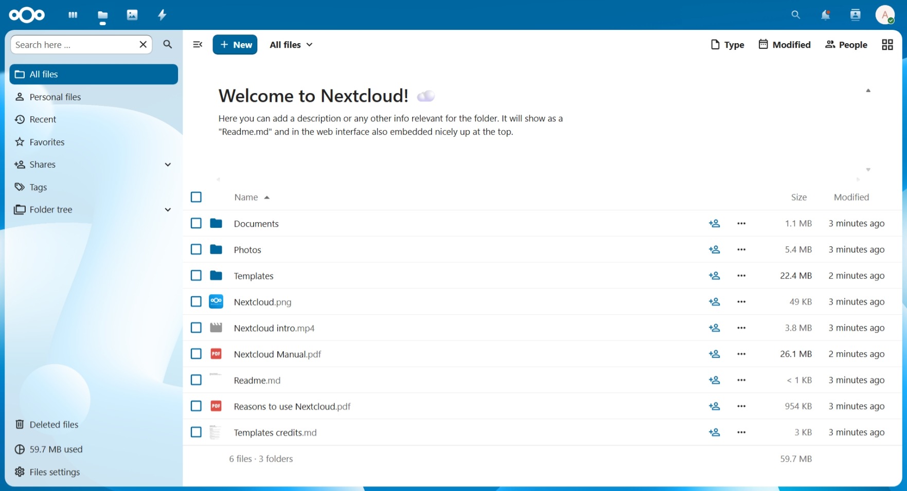Expand the Folder tree chevron
The height and width of the screenshot is (491, 907).
(168, 210)
